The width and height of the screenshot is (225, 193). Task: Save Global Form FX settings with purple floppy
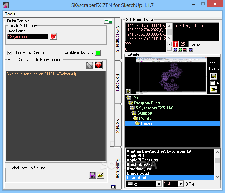point(93,175)
